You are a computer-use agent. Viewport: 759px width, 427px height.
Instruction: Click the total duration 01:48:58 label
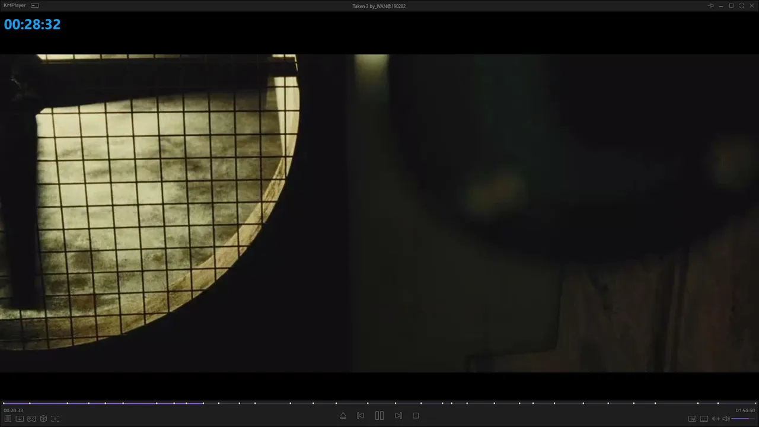(745, 410)
